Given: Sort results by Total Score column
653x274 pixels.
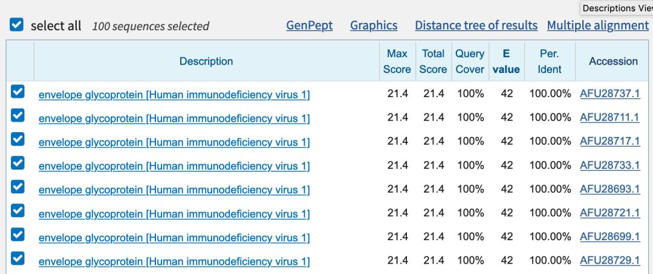Looking at the screenshot, I should pyautogui.click(x=433, y=61).
